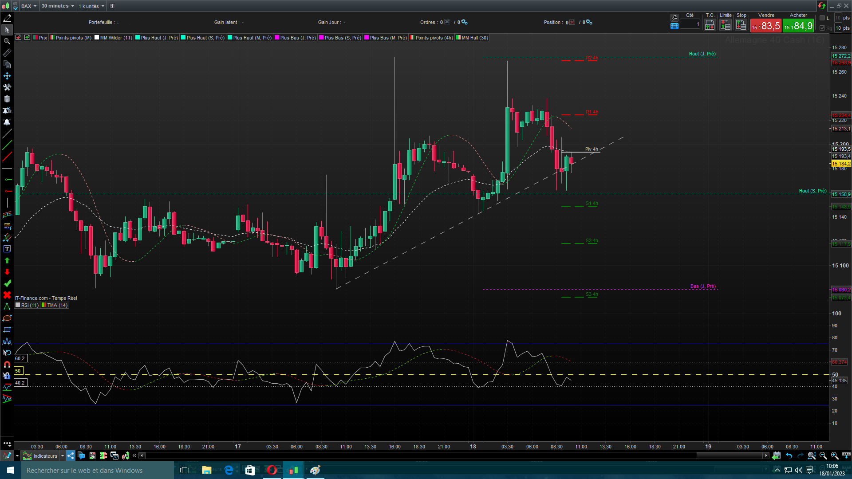Open the 30 minutes timeframe dropdown
The image size is (852, 479).
[x=58, y=6]
